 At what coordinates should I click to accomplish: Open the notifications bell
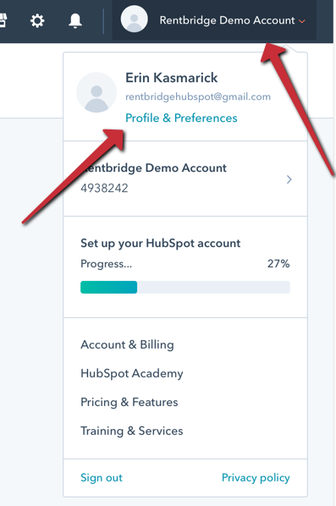pos(75,21)
